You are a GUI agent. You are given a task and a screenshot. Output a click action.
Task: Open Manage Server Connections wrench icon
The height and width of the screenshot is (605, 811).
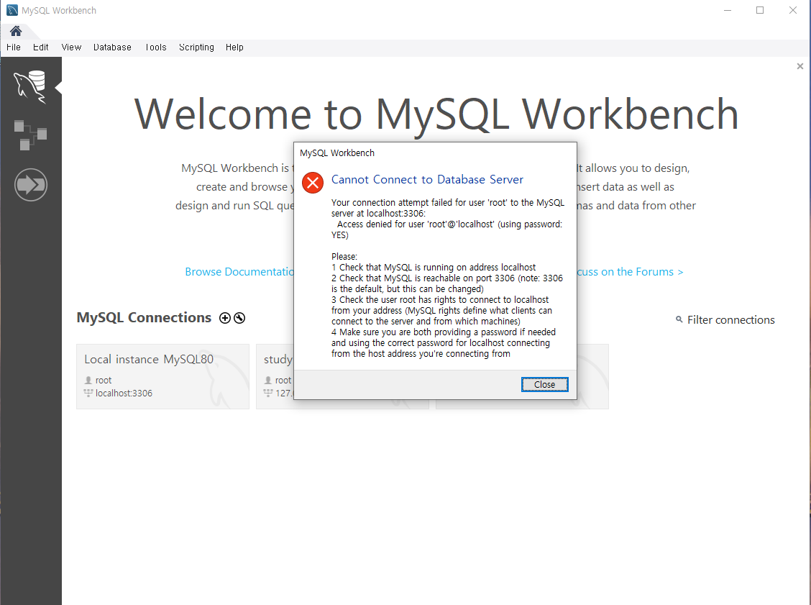click(x=239, y=318)
